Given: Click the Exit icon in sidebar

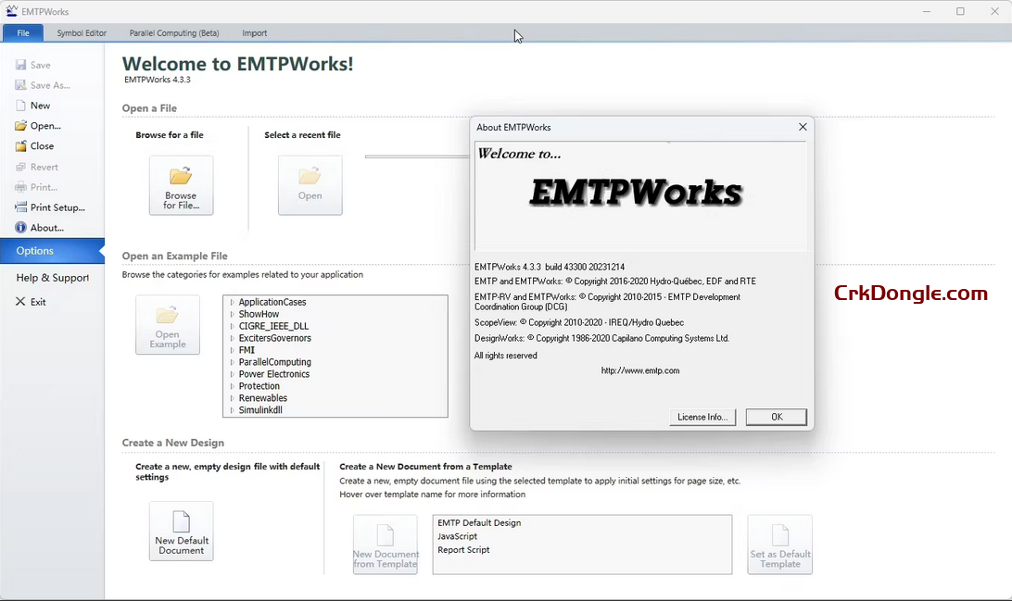Looking at the screenshot, I should tap(20, 302).
